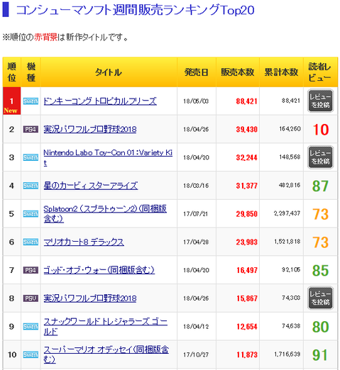Image resolution: width=340 pixels, height=370 pixels.
Task: Open the マリオカート8 デラックス link
Action: click(84, 242)
